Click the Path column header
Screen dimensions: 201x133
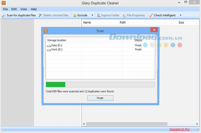[x=142, y=22]
